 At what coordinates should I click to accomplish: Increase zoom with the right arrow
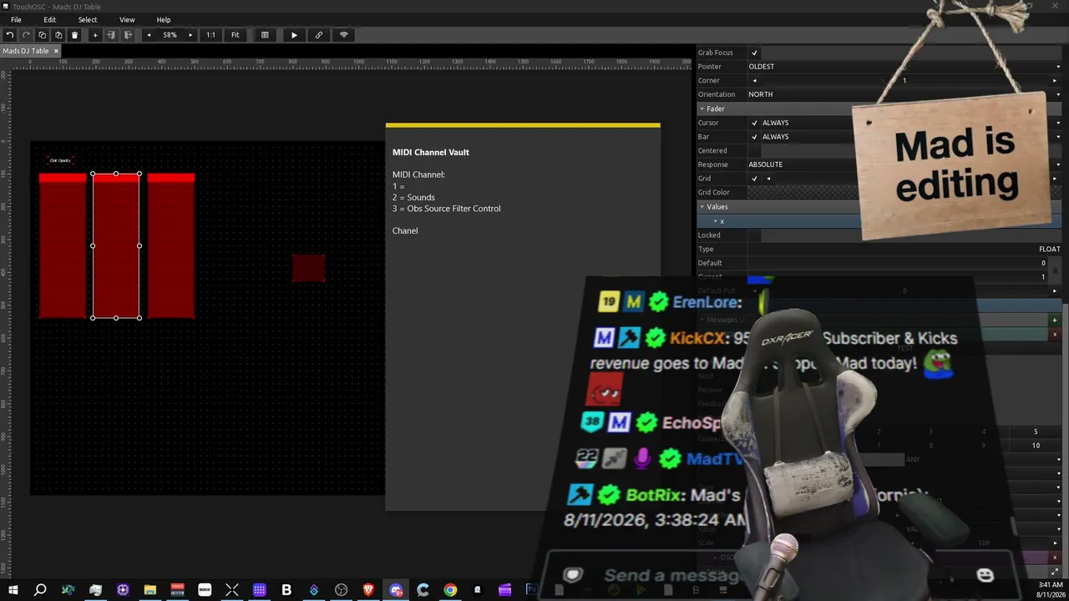[x=190, y=35]
